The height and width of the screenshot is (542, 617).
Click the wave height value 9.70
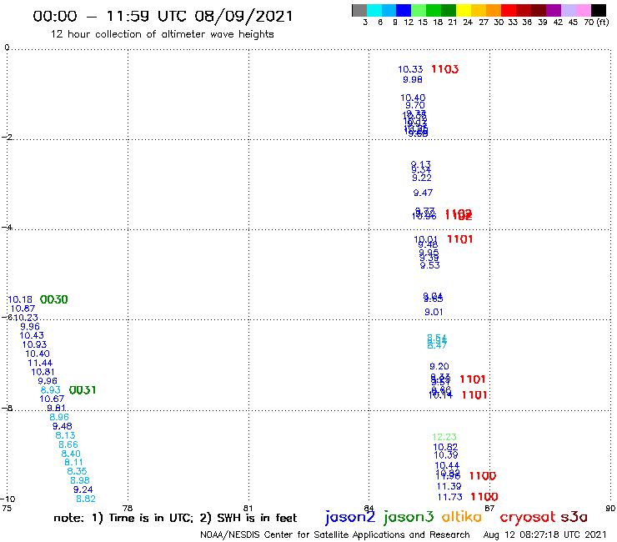pyautogui.click(x=415, y=106)
